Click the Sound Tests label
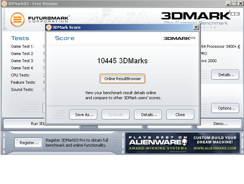244x184 pixels. (x=22, y=89)
